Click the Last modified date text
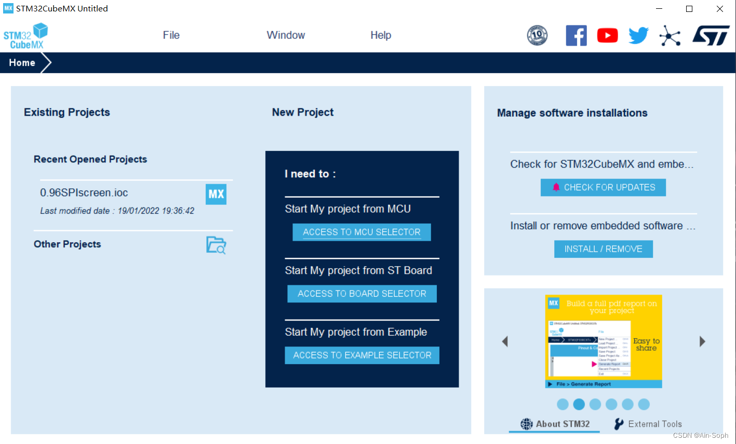The height and width of the screenshot is (444, 736). tap(117, 211)
